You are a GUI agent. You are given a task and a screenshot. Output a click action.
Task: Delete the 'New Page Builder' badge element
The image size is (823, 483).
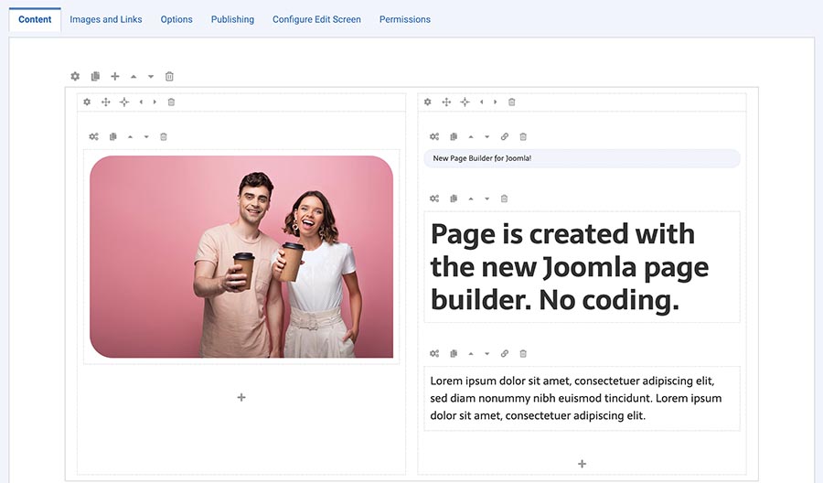pos(523,136)
